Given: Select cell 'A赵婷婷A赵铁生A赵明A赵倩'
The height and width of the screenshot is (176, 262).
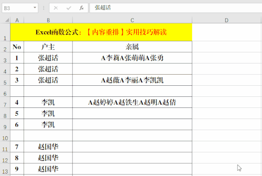Looking at the screenshot, I should coord(132,102).
